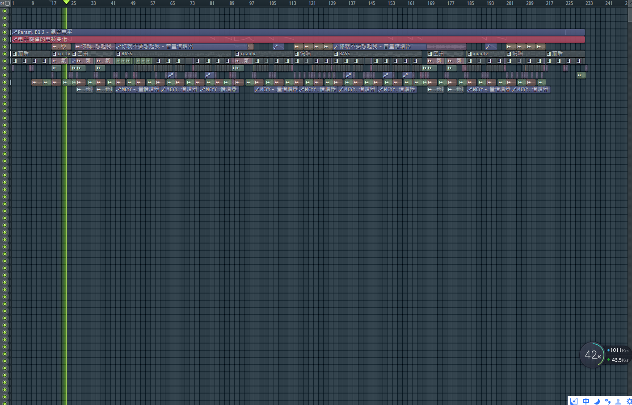
Task: Open the user account icon in the input toolbar
Action: pos(618,401)
